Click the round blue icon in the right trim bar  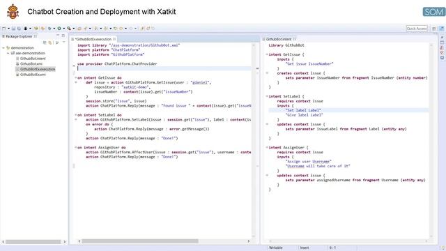(442, 58)
